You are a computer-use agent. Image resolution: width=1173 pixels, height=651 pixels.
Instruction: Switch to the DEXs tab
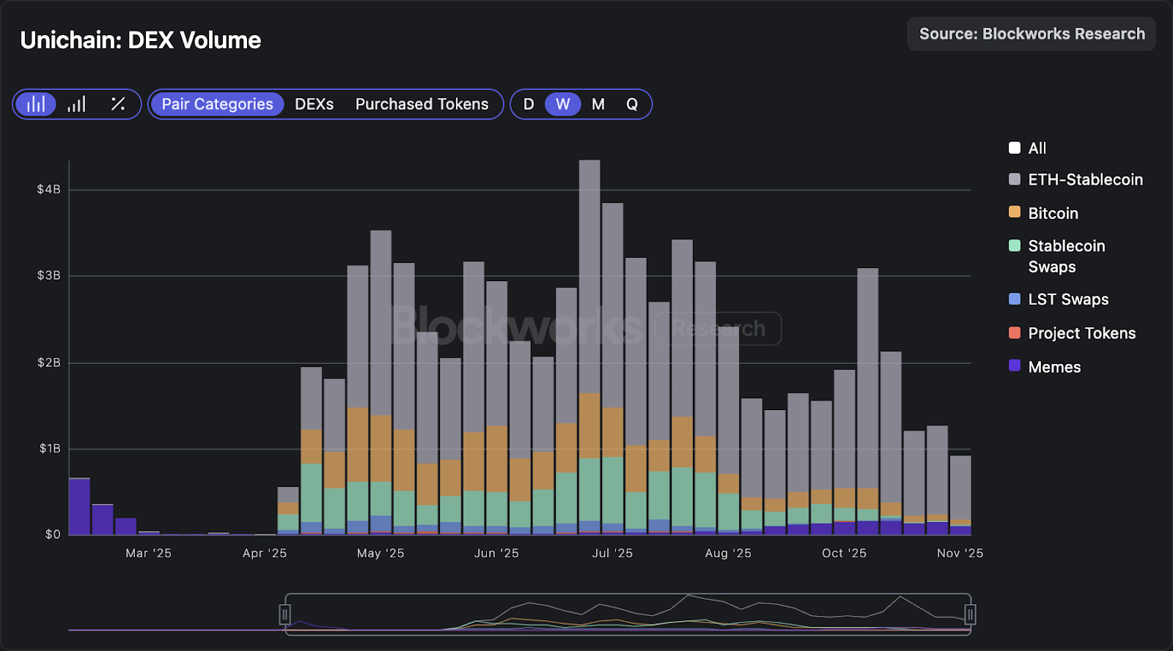coord(314,104)
